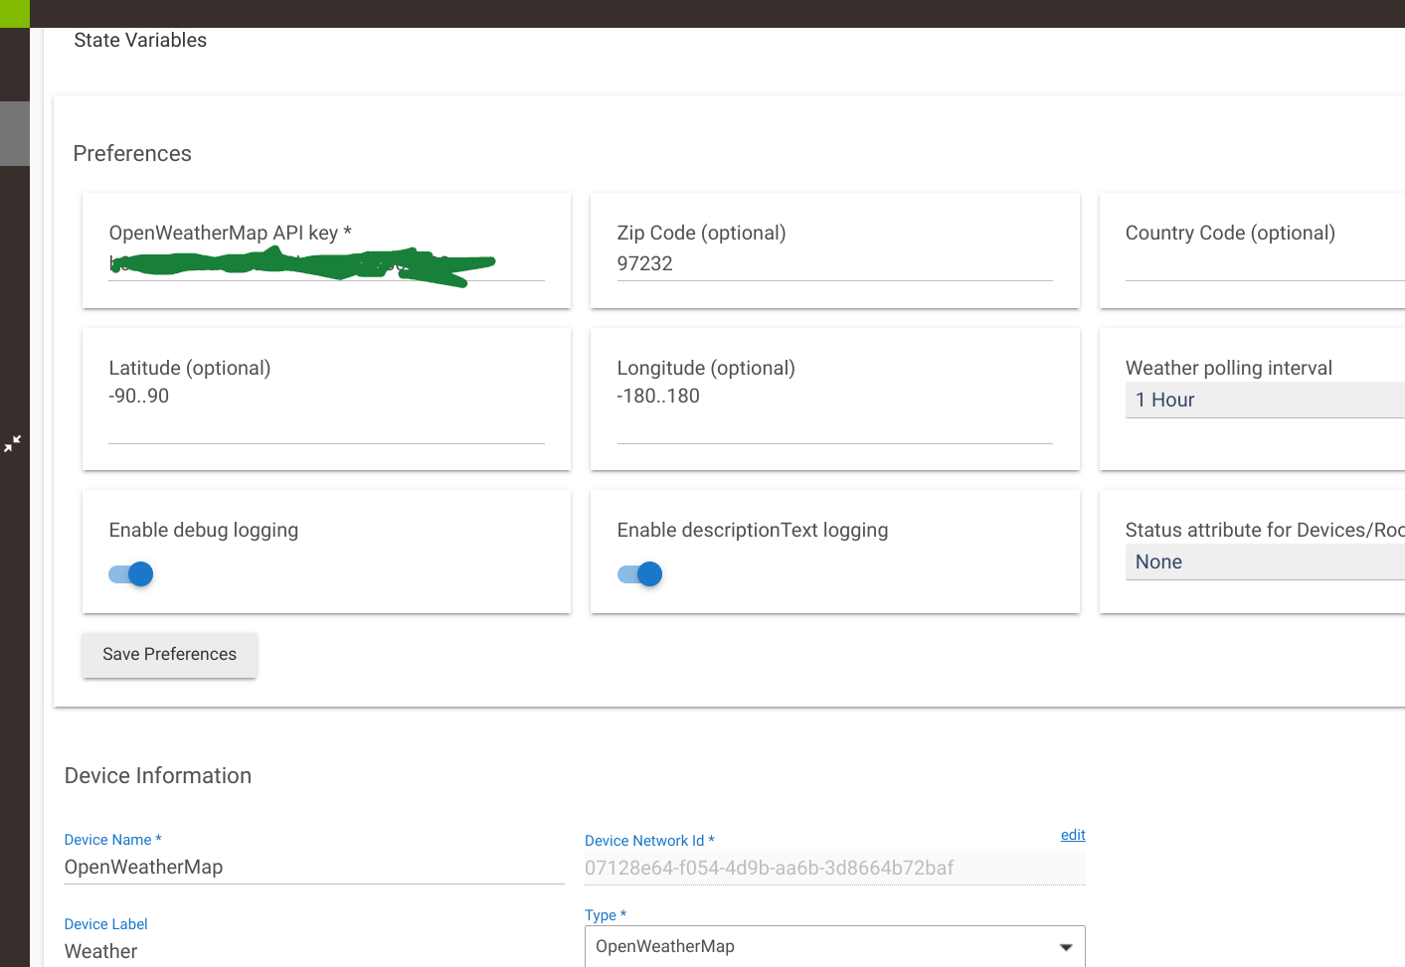Click the OpenWeatherMap API key field
This screenshot has height=967, width=1405.
click(326, 264)
